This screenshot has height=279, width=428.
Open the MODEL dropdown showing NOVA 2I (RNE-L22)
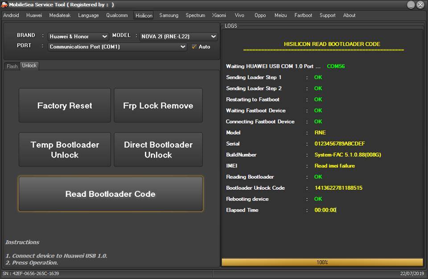click(178, 36)
